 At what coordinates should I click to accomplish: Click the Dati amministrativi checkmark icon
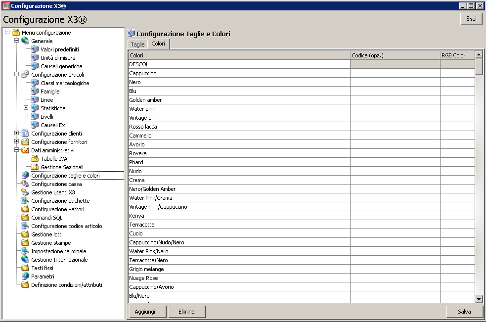[x=25, y=150]
